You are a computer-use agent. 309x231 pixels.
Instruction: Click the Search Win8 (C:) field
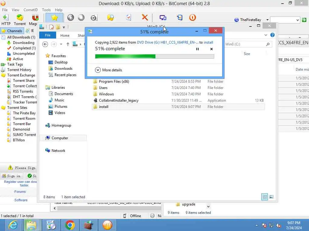(248, 44)
